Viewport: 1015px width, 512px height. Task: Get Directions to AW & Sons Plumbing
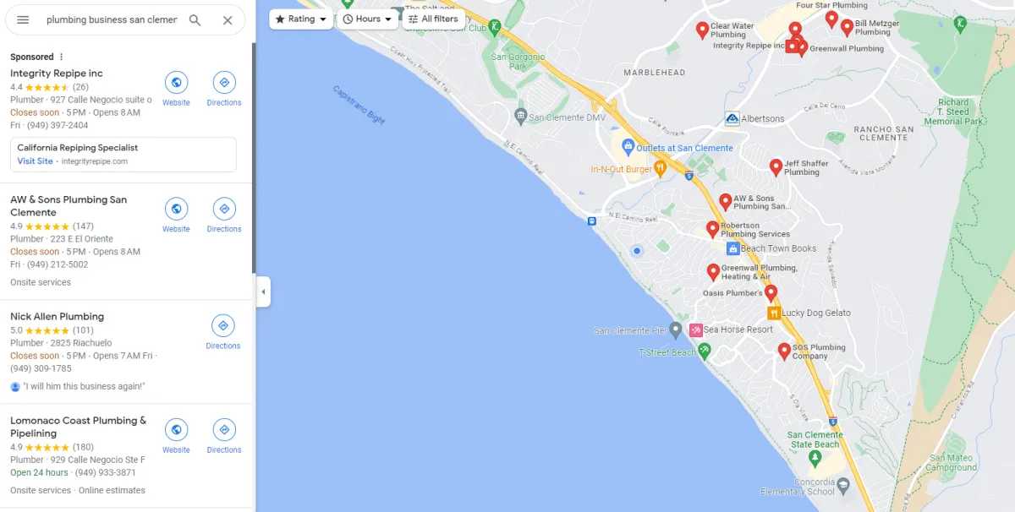click(x=224, y=215)
